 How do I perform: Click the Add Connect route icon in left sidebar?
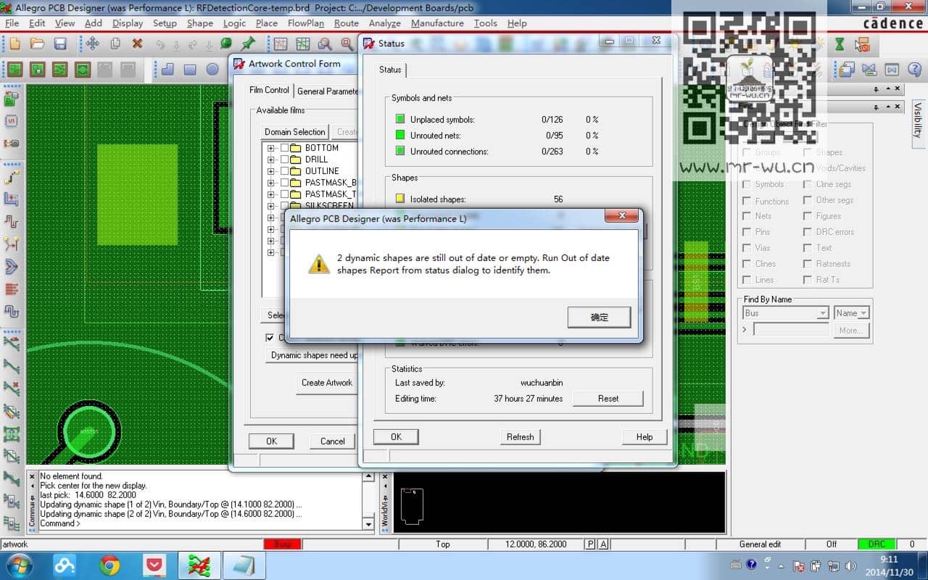pos(11,177)
